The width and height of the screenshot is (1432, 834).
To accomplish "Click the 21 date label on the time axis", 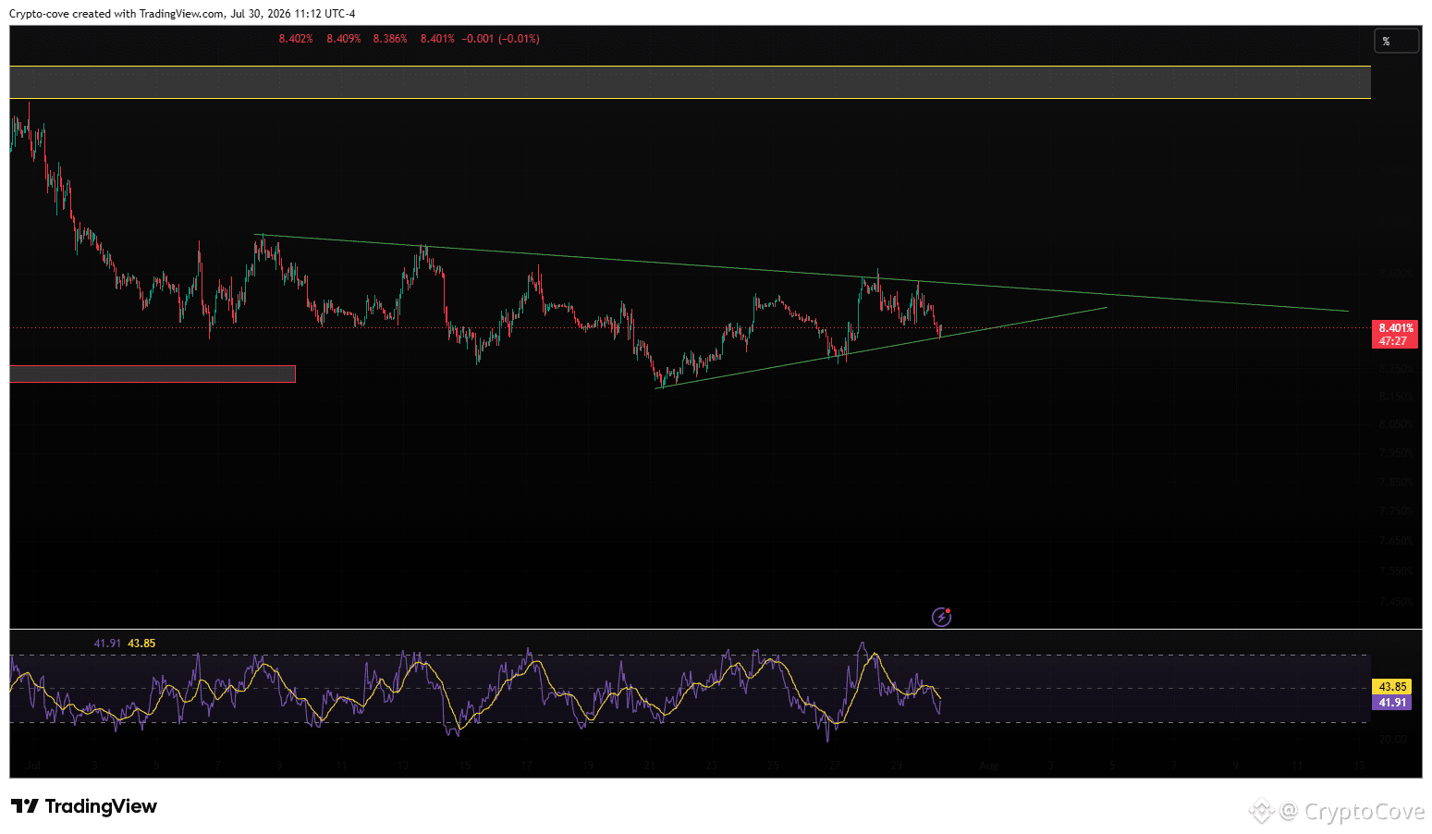I will (650, 766).
